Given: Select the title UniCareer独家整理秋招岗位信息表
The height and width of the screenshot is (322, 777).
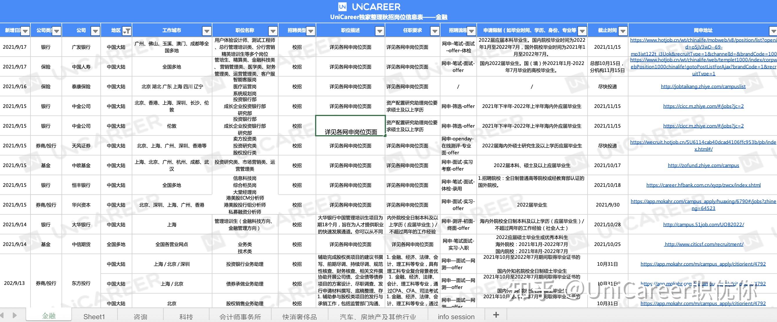Looking at the screenshot, I should click(388, 17).
